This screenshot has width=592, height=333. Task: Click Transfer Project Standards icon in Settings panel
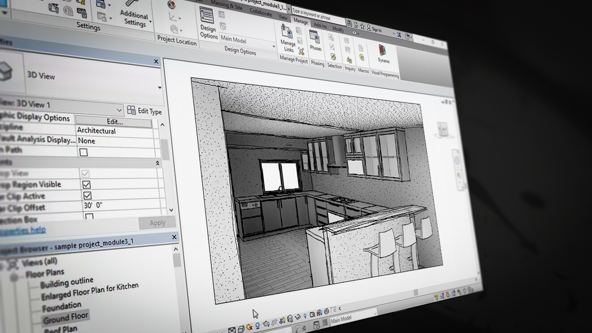(x=54, y=8)
